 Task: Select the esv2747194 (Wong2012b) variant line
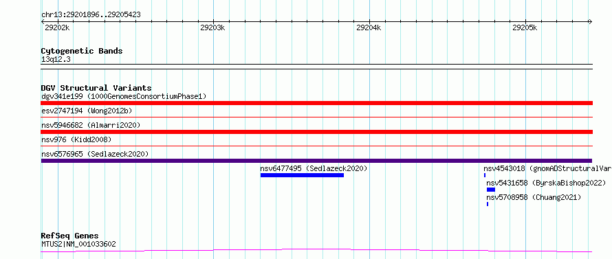(x=316, y=117)
